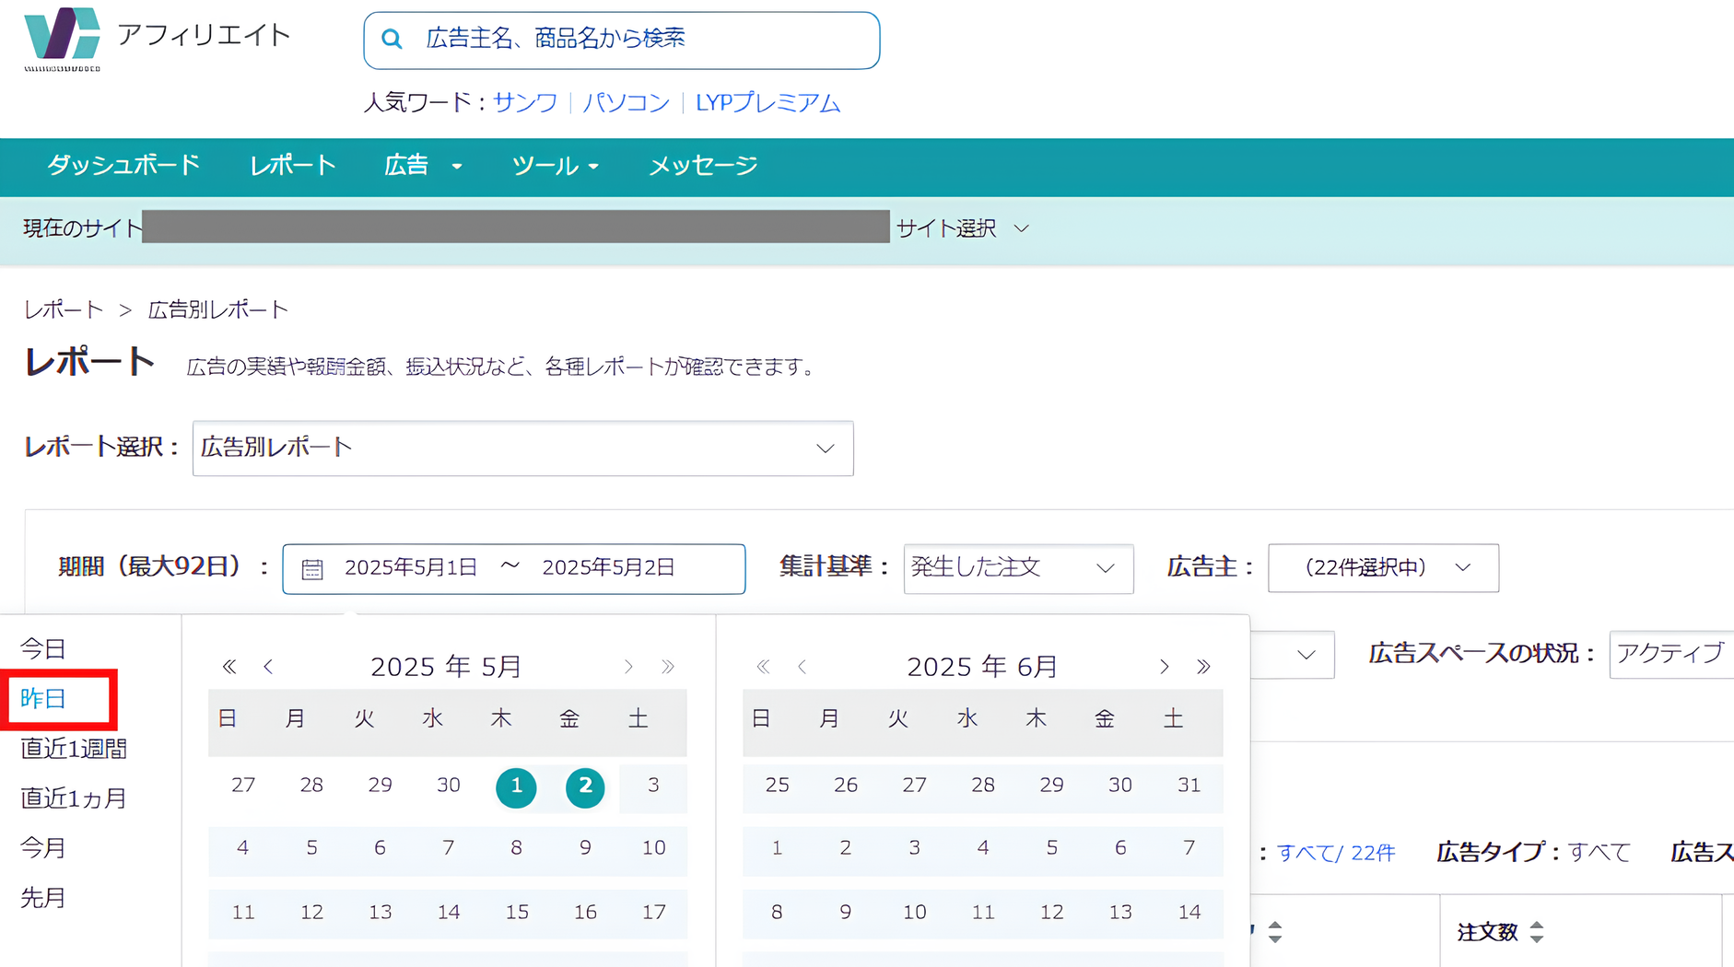Click < previous month arrow on May calendar
Image resolution: width=1734 pixels, height=967 pixels.
coord(267,666)
